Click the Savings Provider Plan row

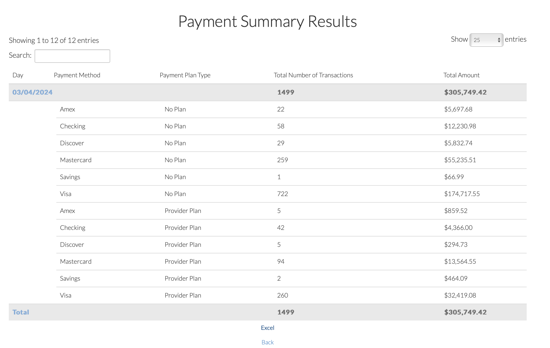tap(70, 279)
